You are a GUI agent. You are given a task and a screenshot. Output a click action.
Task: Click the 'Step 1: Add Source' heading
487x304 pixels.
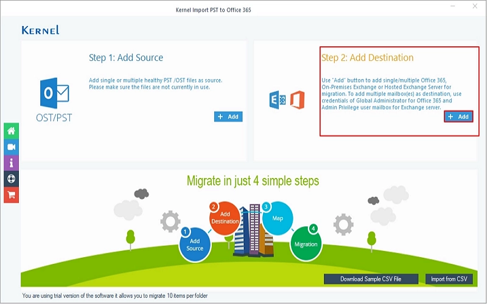(126, 57)
